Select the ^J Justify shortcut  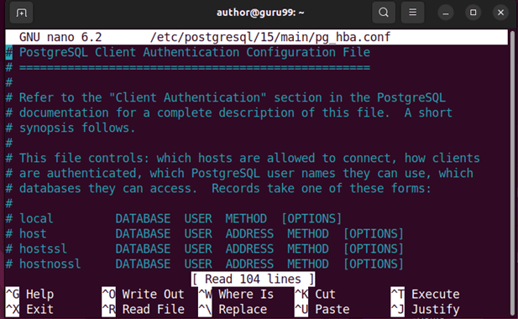point(425,310)
